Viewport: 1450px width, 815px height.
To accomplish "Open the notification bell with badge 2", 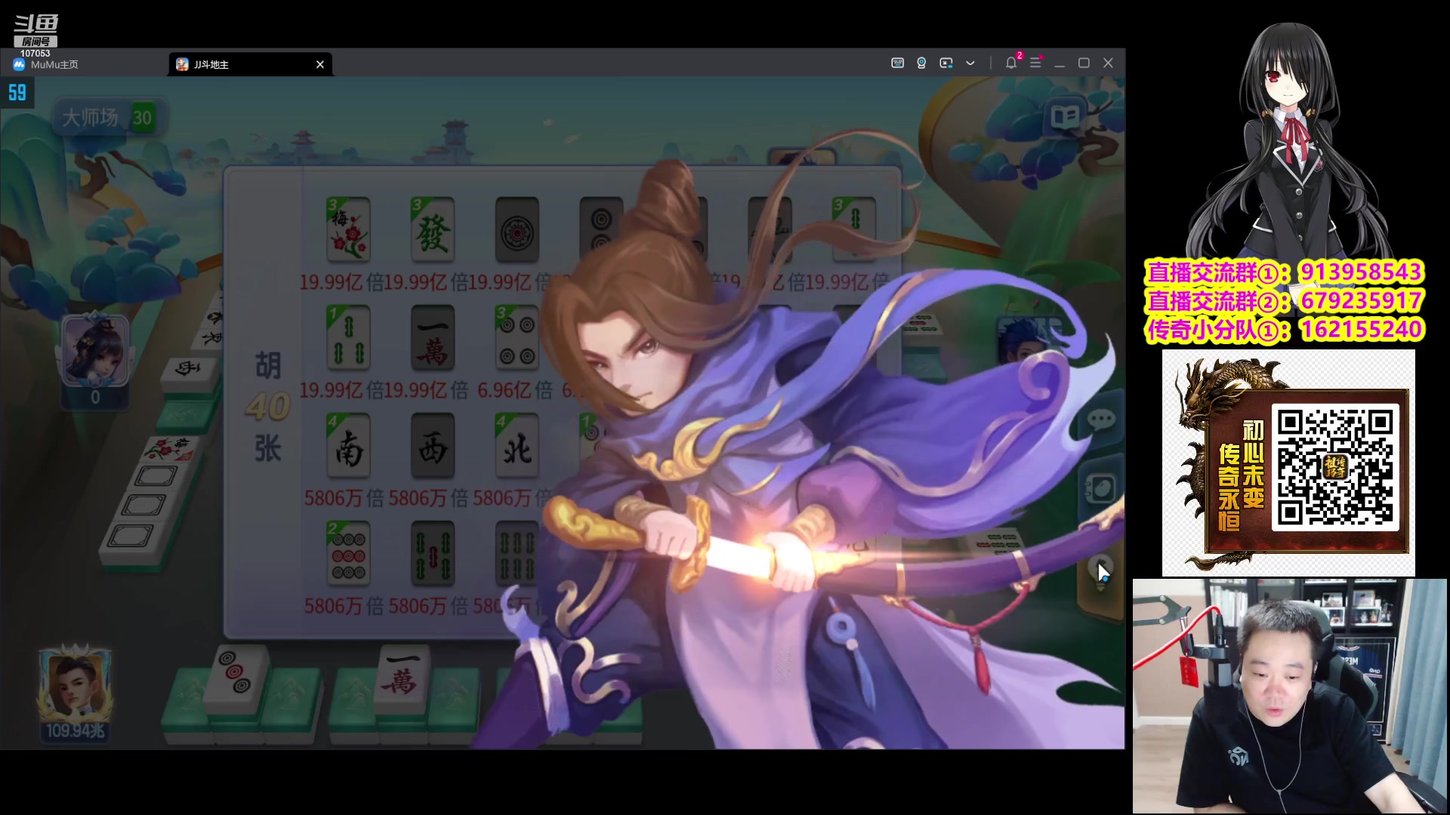I will (x=1012, y=63).
